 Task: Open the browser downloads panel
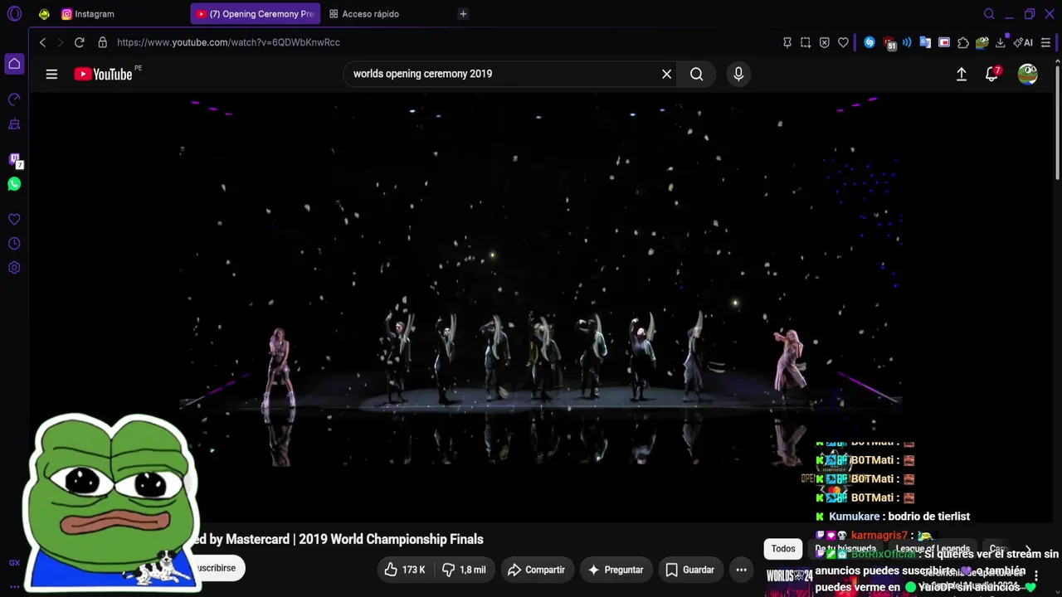1001,42
